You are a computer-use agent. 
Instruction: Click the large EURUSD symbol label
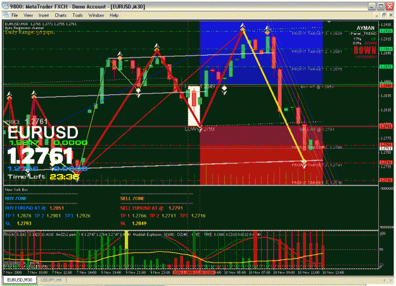point(43,132)
